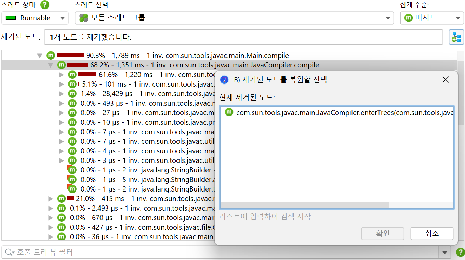Expand the 1.4% 28,429 µs node
This screenshot has height=260, width=465.
point(62,94)
